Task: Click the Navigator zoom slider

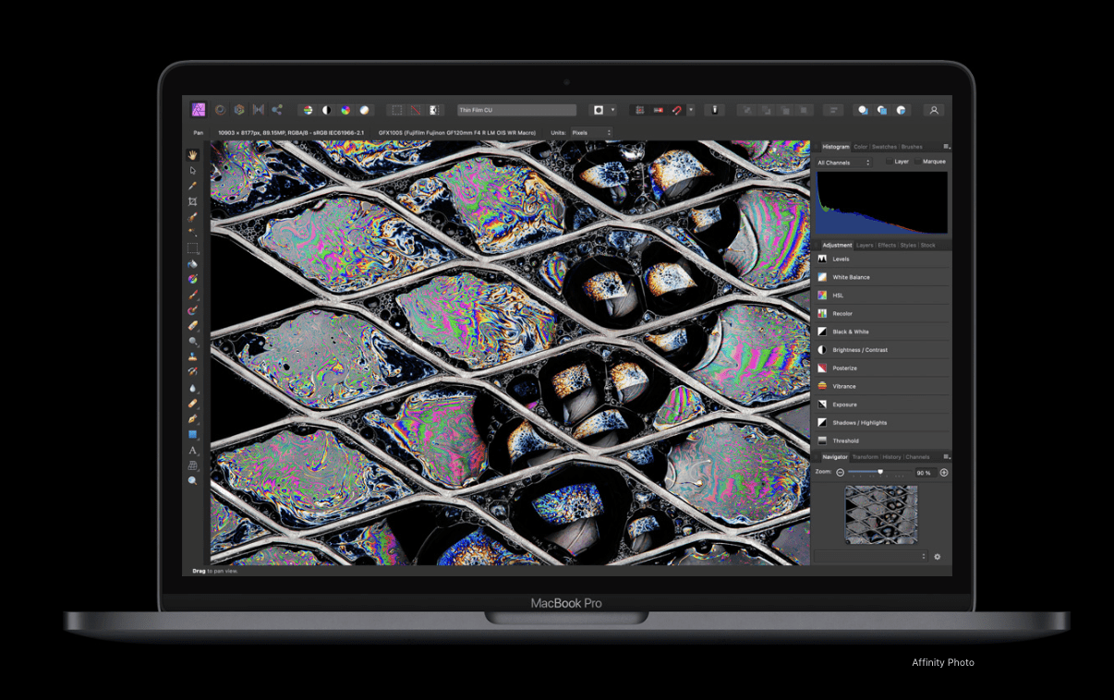Action: pyautogui.click(x=878, y=472)
